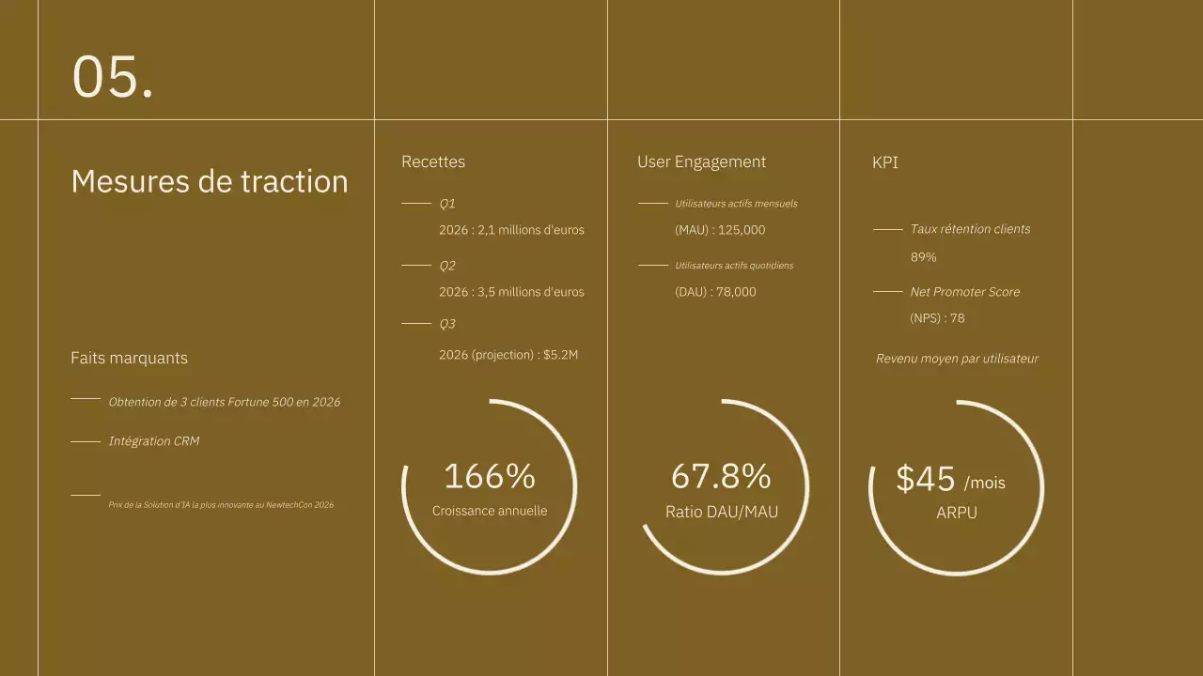
Task: Click the "Faits marquants" heading
Action: (x=129, y=358)
